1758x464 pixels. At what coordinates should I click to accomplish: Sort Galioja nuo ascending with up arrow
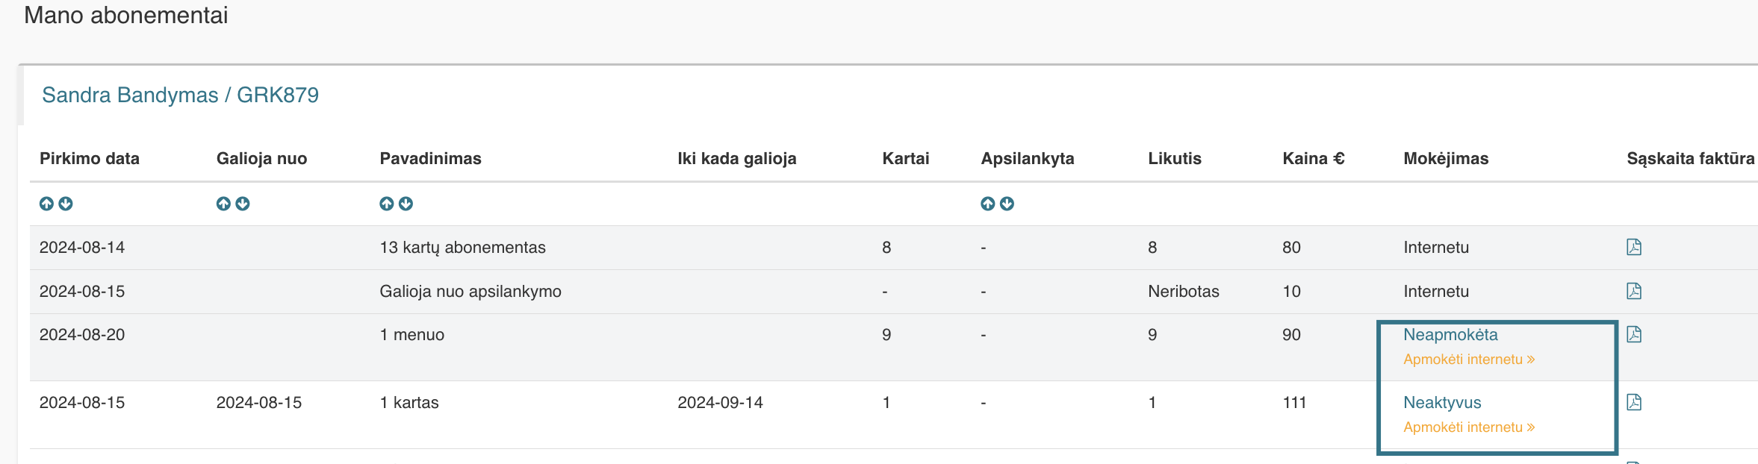click(223, 204)
